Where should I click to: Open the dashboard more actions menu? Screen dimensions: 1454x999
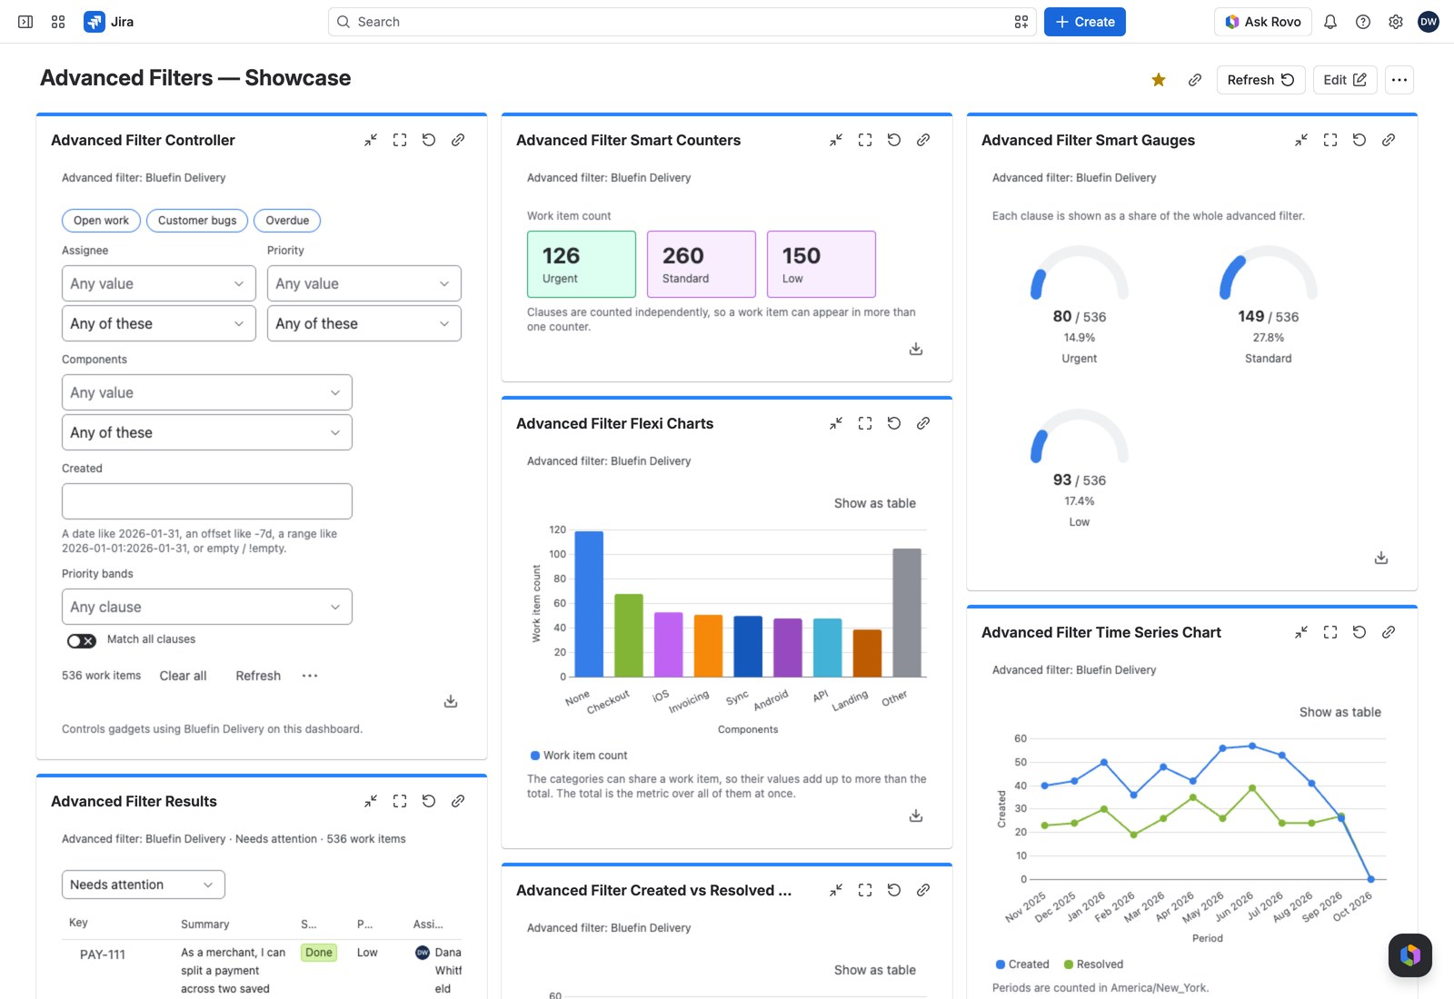click(x=1399, y=80)
